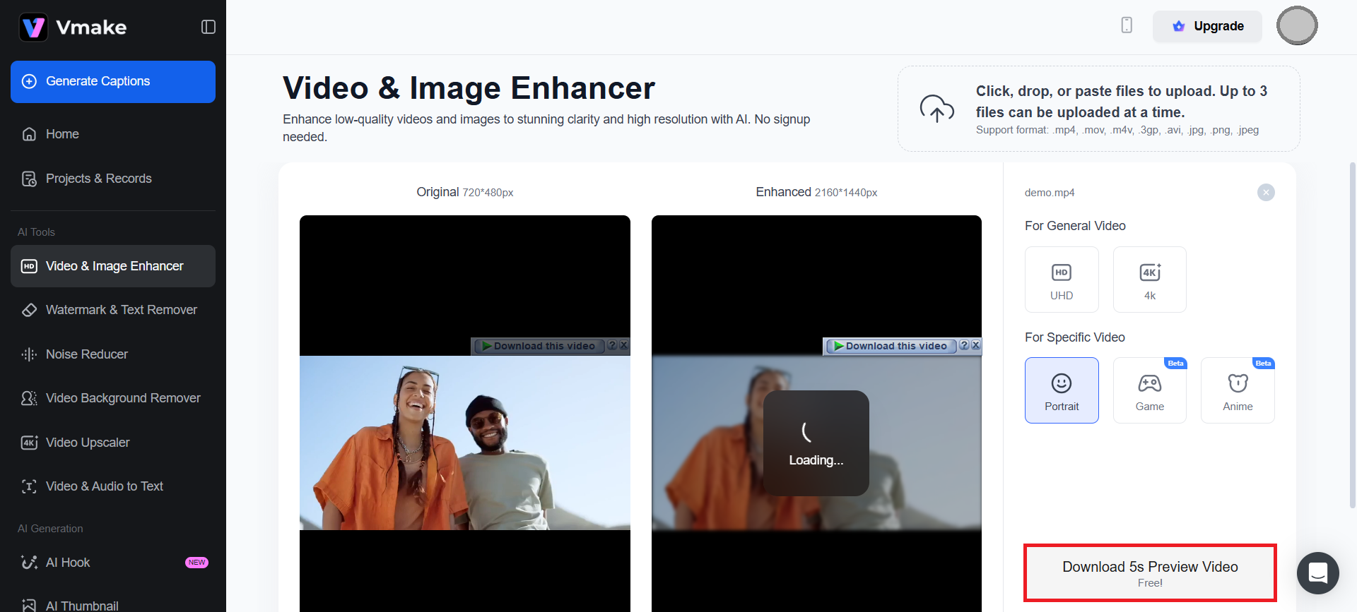Open the mobile device icon in header

click(1127, 25)
